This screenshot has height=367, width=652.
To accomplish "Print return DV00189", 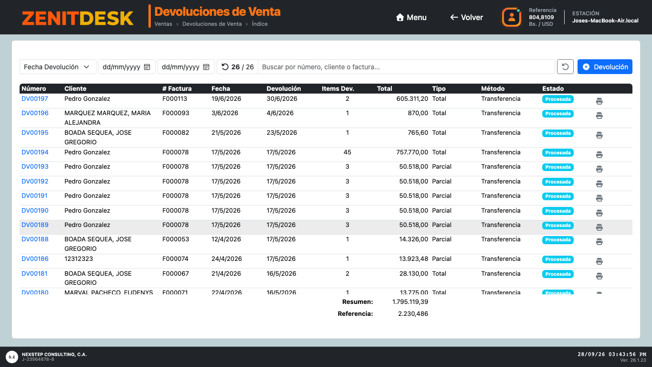I will 599,227.
